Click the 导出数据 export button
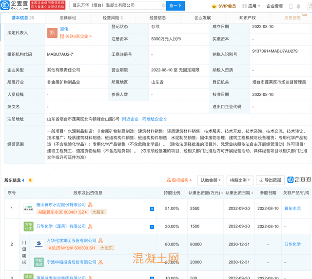The image size is (312, 279). [x=270, y=180]
